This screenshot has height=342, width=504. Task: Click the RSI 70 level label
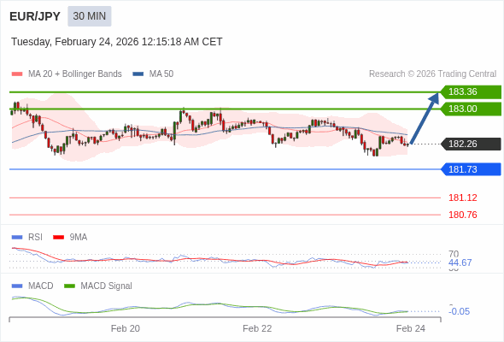(x=454, y=254)
